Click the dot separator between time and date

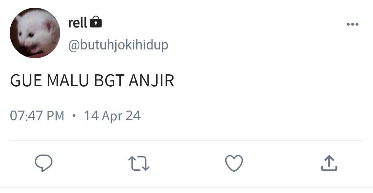(x=74, y=116)
